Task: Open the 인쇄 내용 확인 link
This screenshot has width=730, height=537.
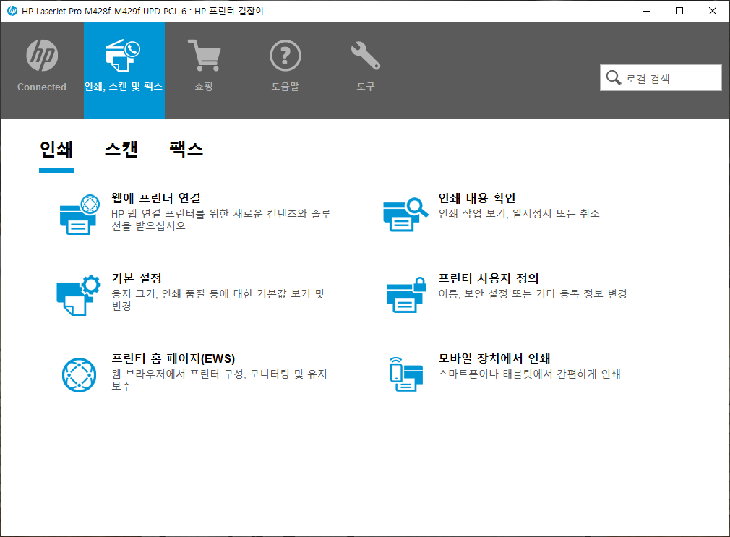Action: 477,198
